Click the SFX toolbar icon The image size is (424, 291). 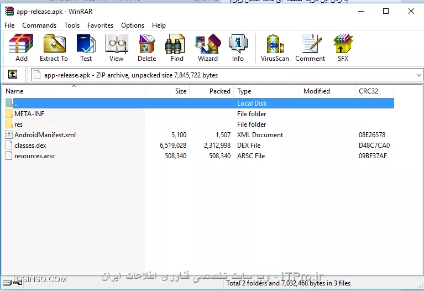tap(343, 48)
